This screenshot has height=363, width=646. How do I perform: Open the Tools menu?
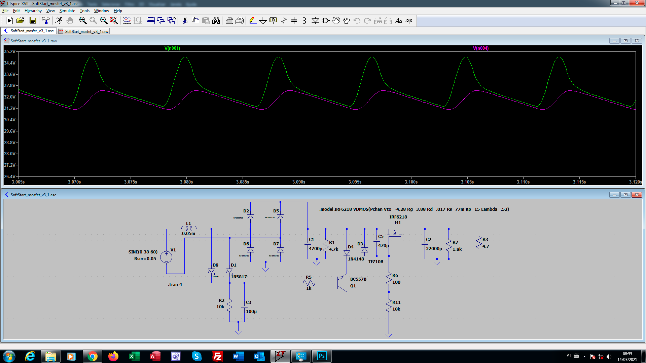pyautogui.click(x=84, y=11)
